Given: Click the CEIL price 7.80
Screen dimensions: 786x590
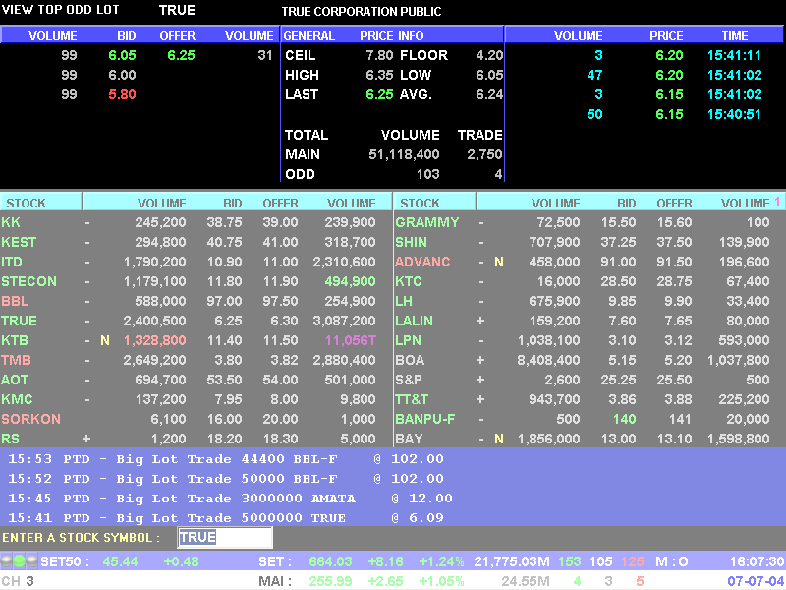Looking at the screenshot, I should (x=379, y=55).
